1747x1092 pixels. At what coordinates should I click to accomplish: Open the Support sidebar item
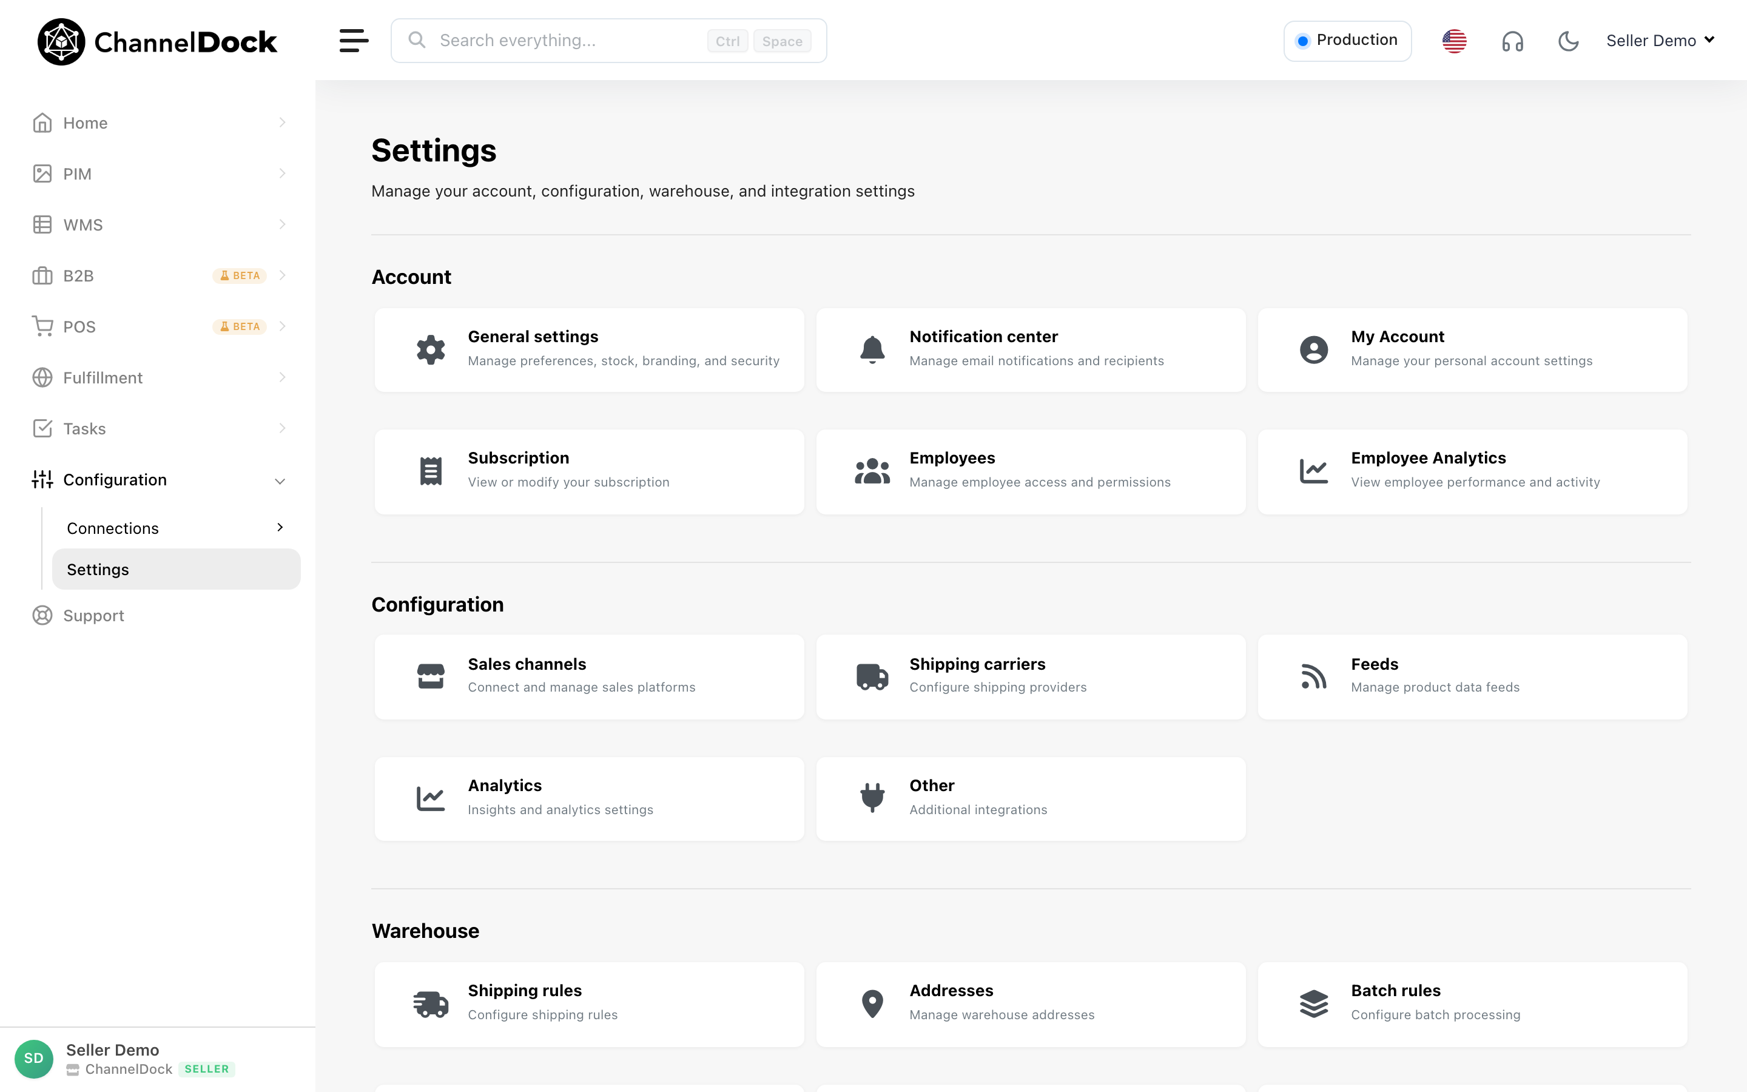pyautogui.click(x=159, y=615)
